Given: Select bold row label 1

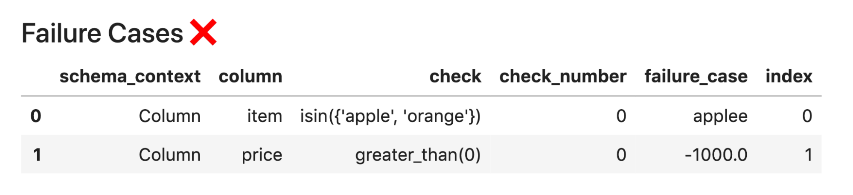Looking at the screenshot, I should coord(37,155).
